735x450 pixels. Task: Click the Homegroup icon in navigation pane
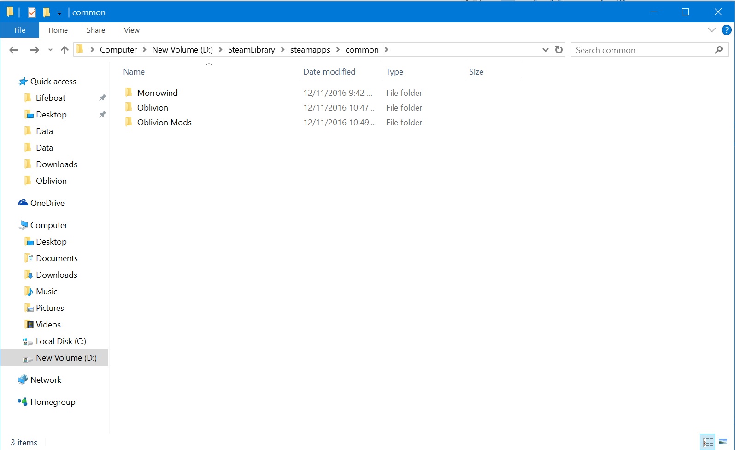[23, 402]
